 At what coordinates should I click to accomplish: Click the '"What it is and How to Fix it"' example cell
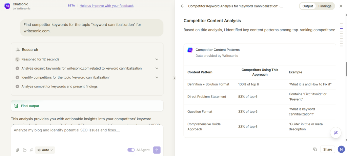(310, 84)
